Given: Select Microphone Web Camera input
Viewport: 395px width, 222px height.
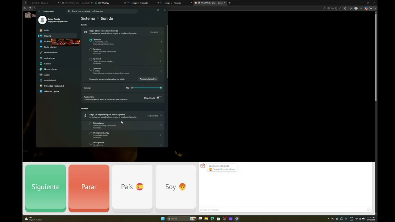Looking at the screenshot, I should tap(91, 143).
